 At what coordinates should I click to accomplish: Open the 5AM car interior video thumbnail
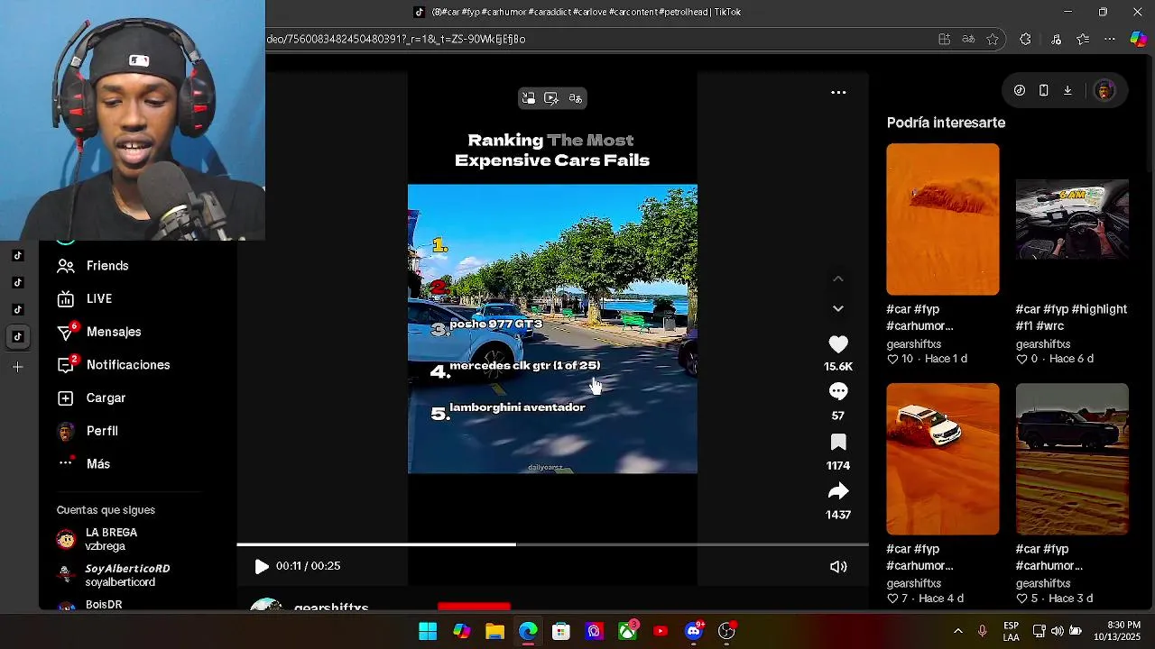pos(1072,219)
